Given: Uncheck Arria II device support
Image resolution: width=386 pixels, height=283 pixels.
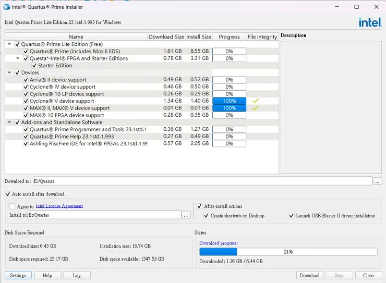Looking at the screenshot, I should pos(26,80).
